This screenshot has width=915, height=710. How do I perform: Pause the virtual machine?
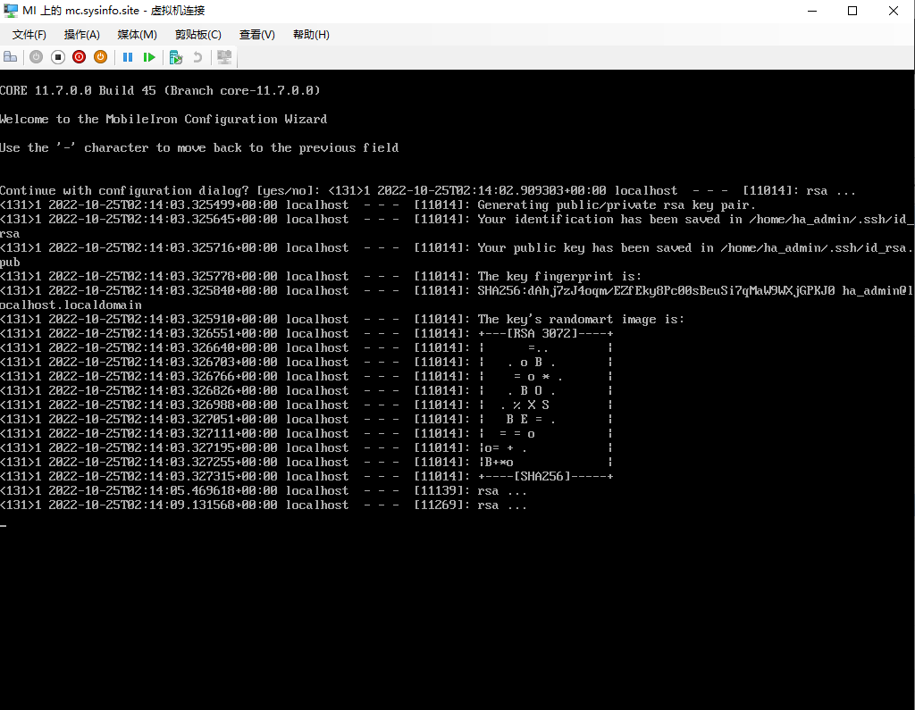coord(127,56)
